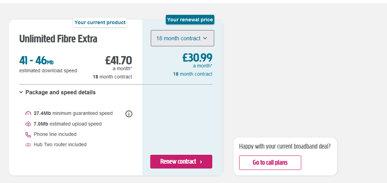Click the info icon beside minimum guaranteed speed

tap(129, 114)
